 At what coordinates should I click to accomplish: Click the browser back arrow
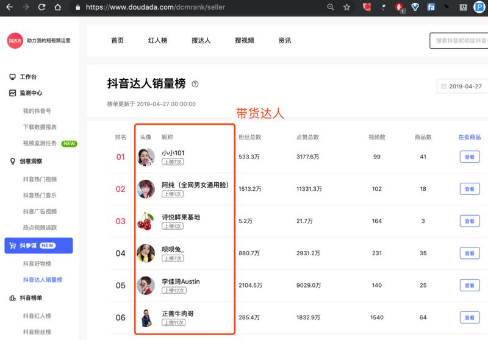9,7
